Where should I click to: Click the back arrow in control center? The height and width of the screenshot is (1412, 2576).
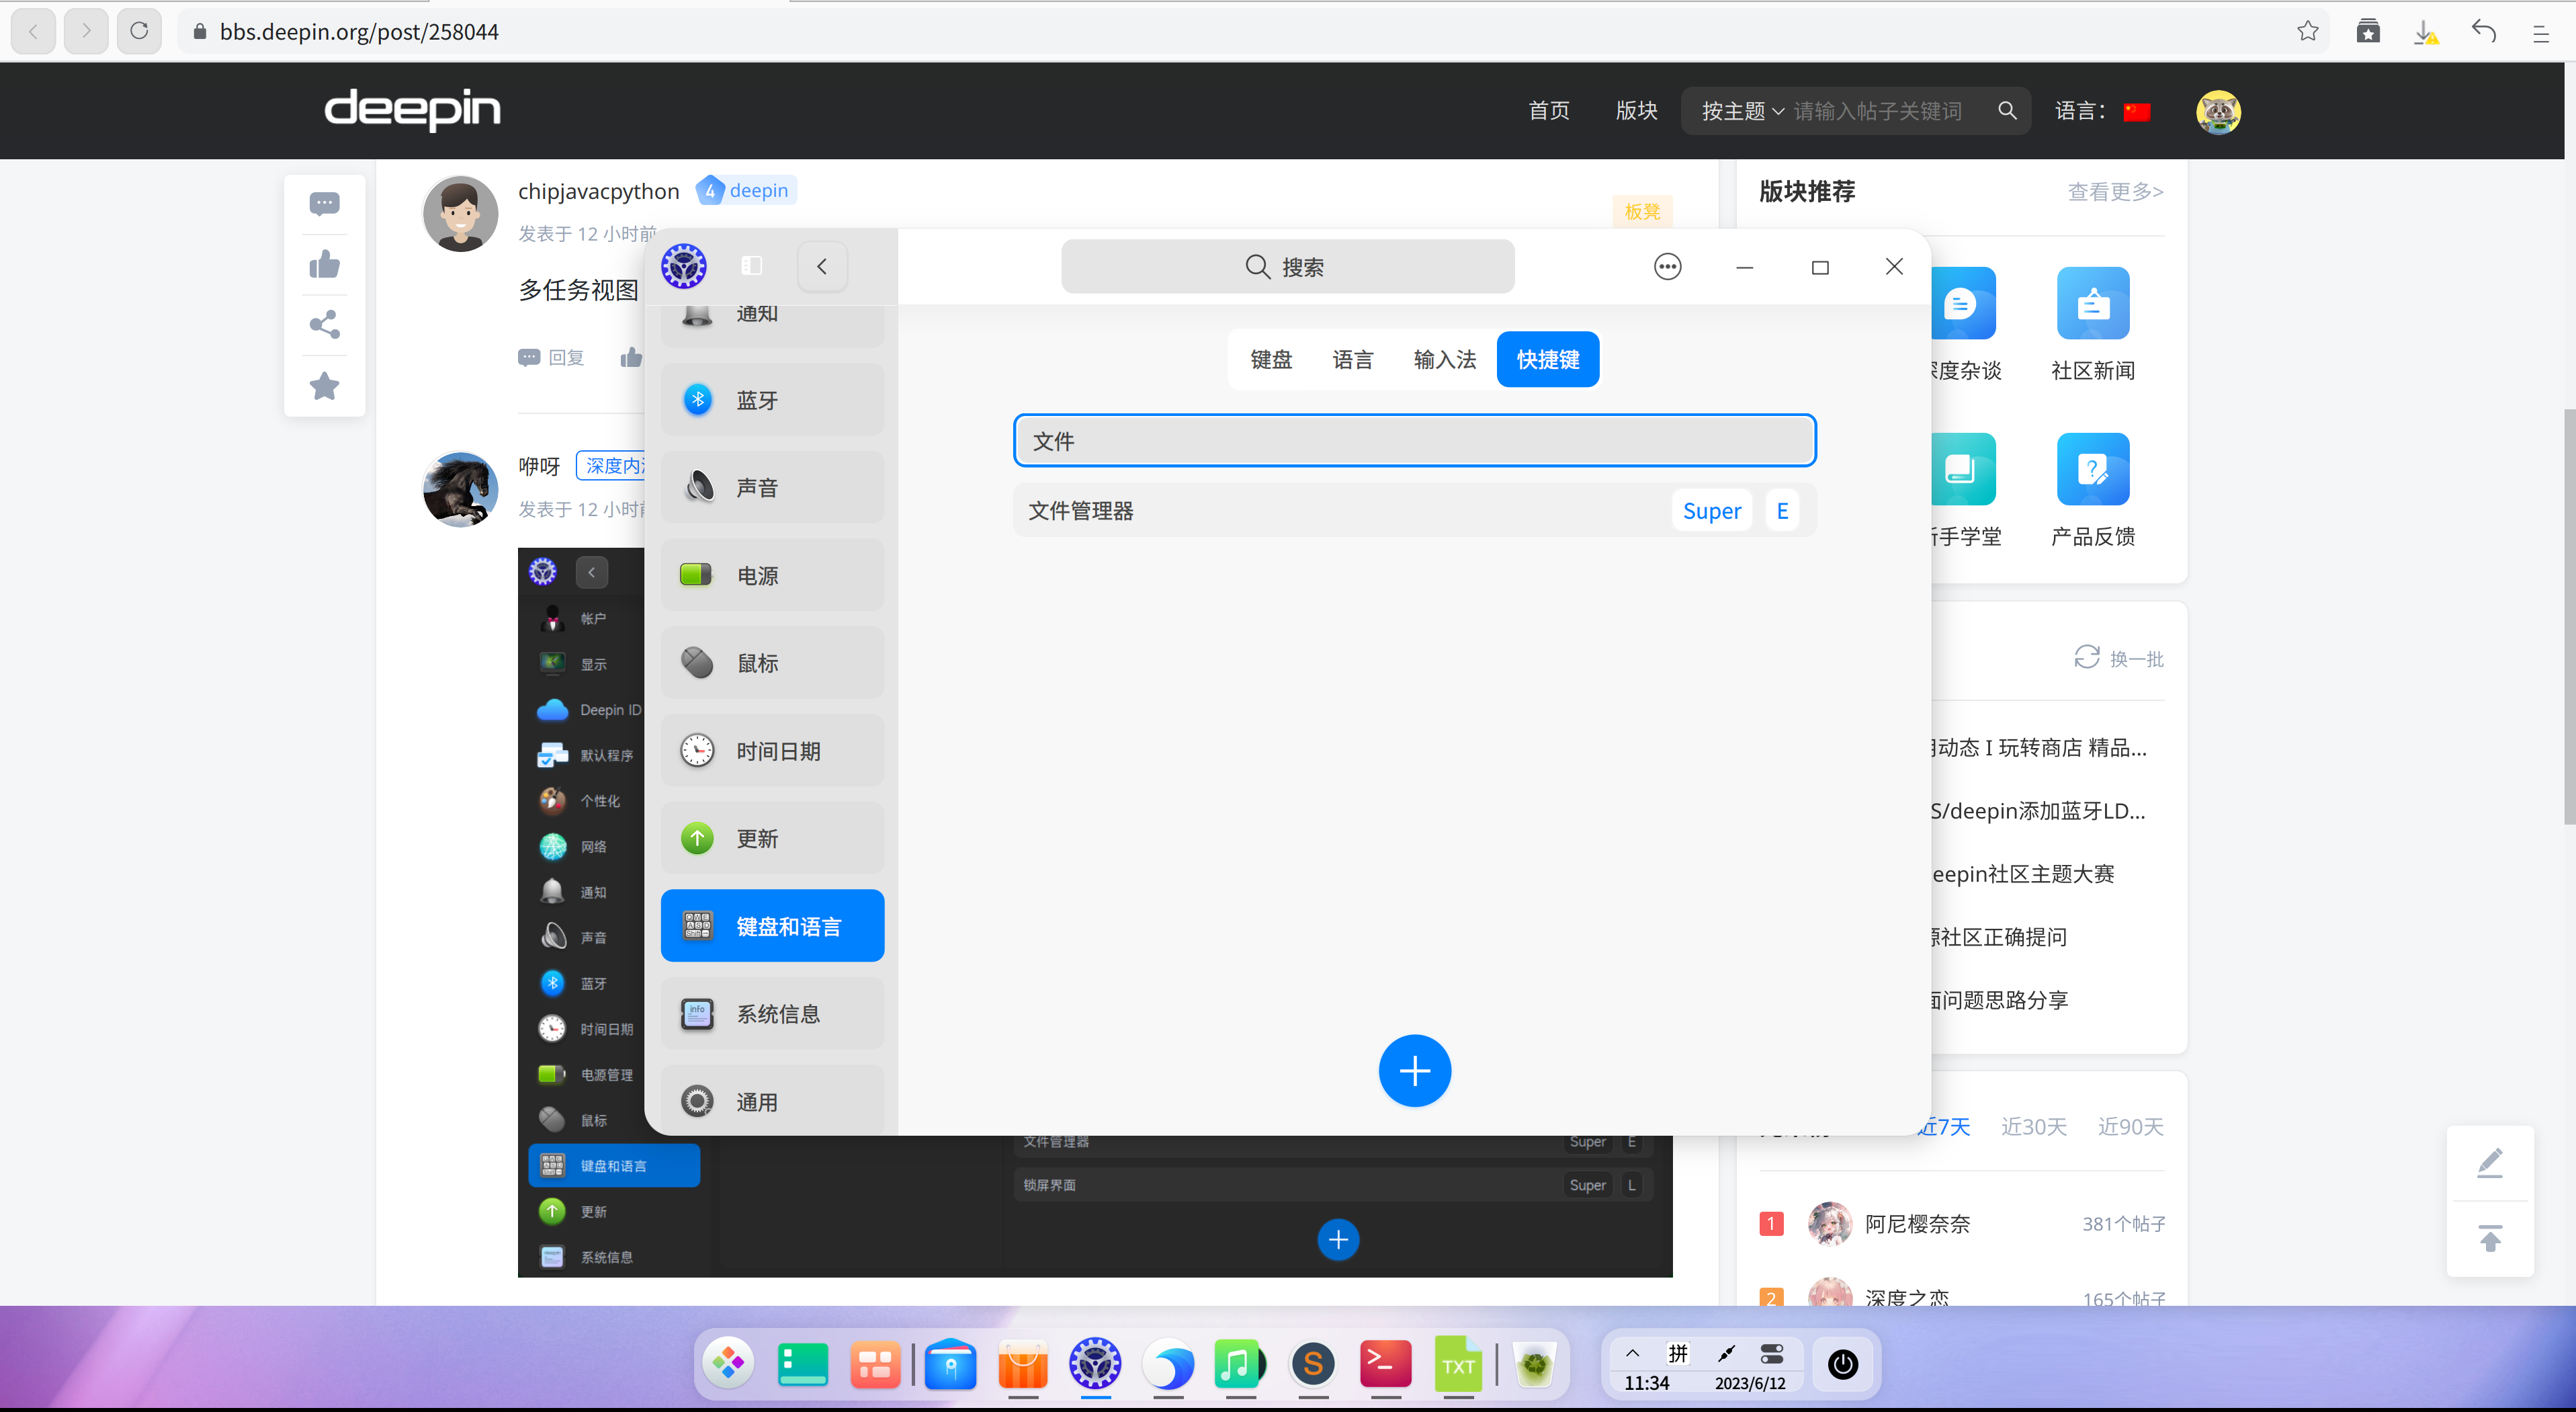(822, 266)
